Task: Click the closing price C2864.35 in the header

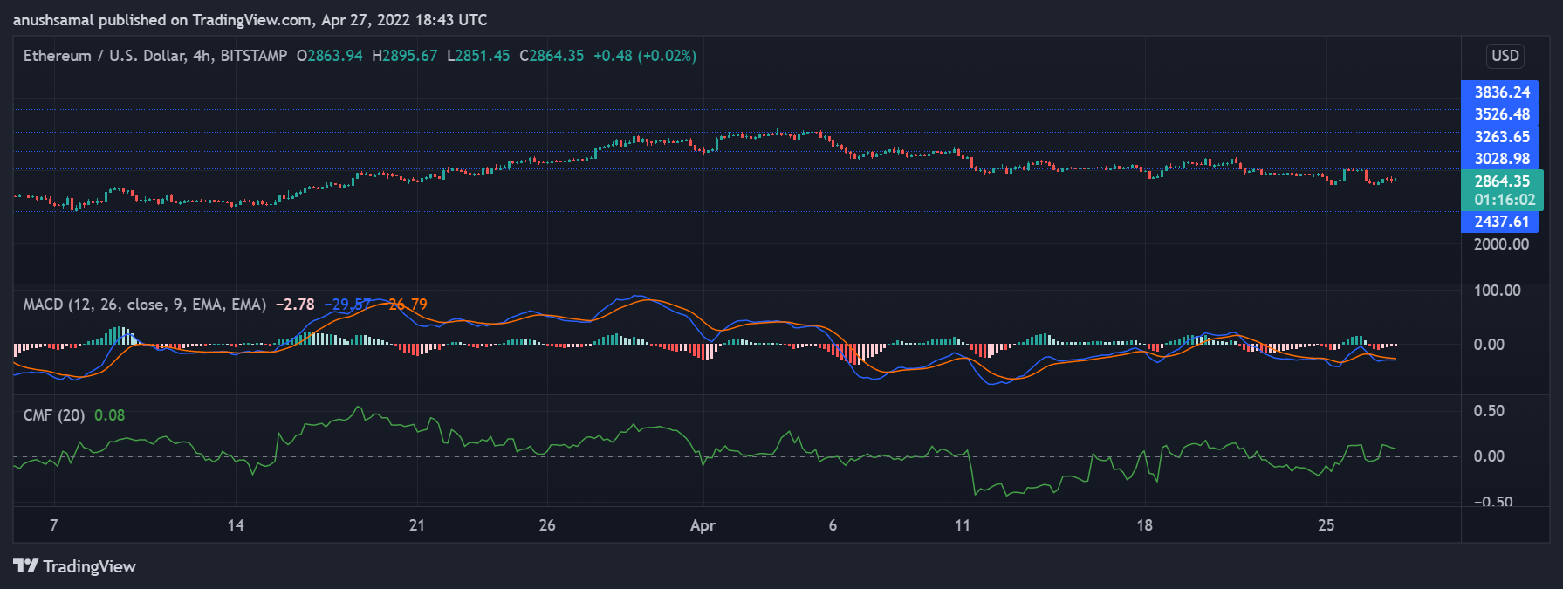Action: coord(552,56)
